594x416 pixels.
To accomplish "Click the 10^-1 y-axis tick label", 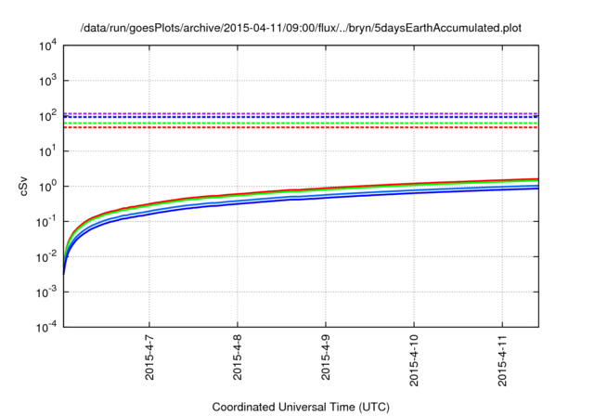I will click(x=47, y=221).
